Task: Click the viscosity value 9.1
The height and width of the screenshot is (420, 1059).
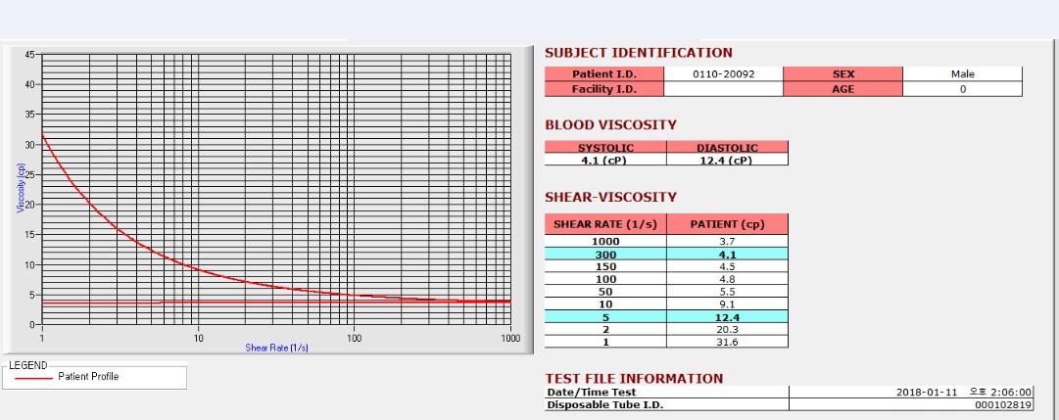Action: (x=727, y=303)
